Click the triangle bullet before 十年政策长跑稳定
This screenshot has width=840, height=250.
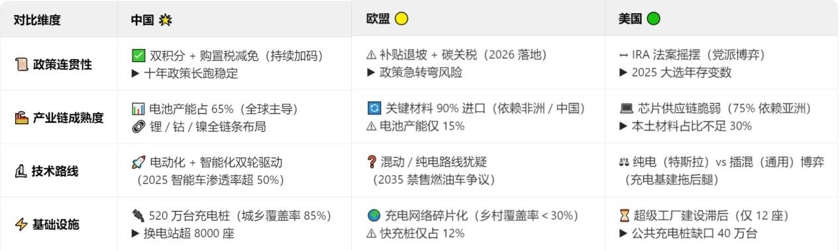tap(136, 73)
